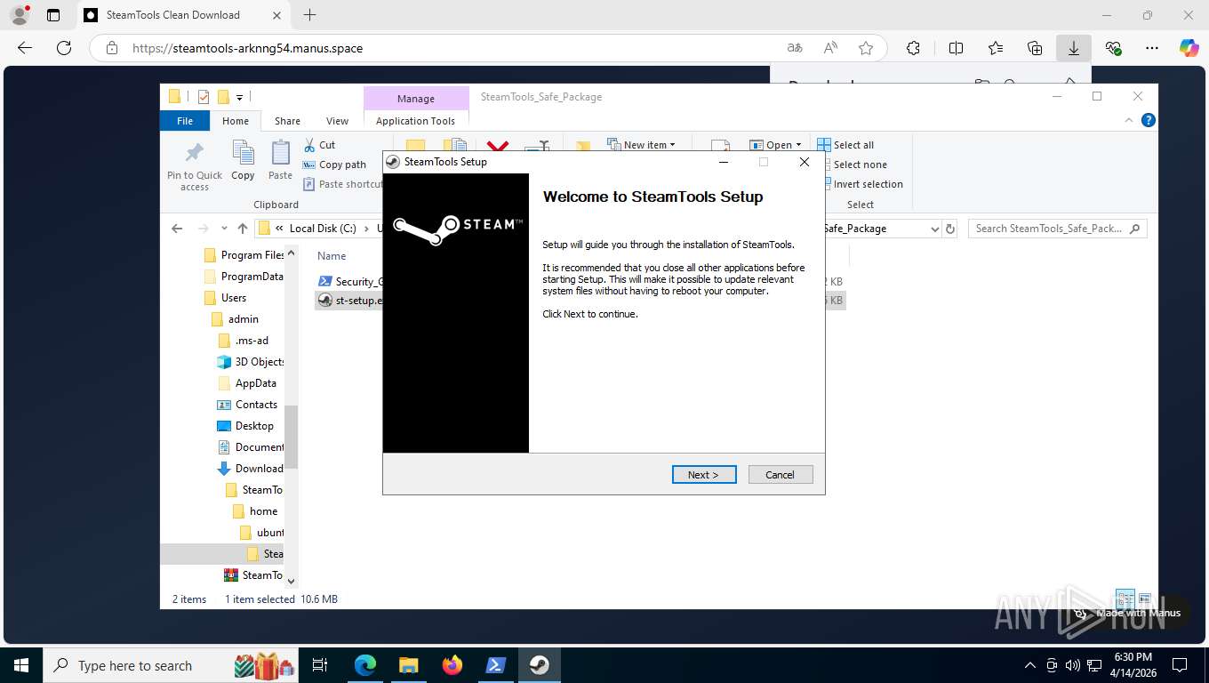Select ProgramData in navigation tree
Screen dimensions: 1209x683
244,277
